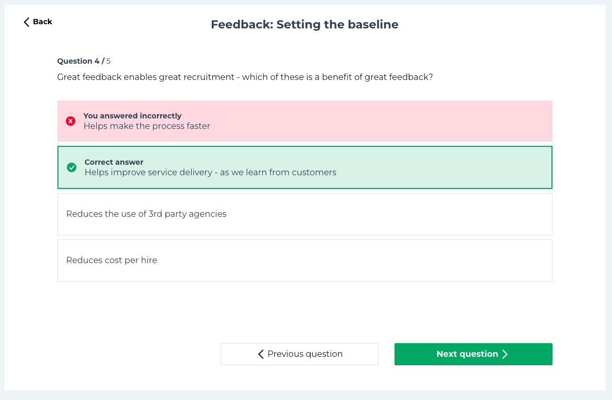Click empty area of green correct answer box

click(448, 167)
